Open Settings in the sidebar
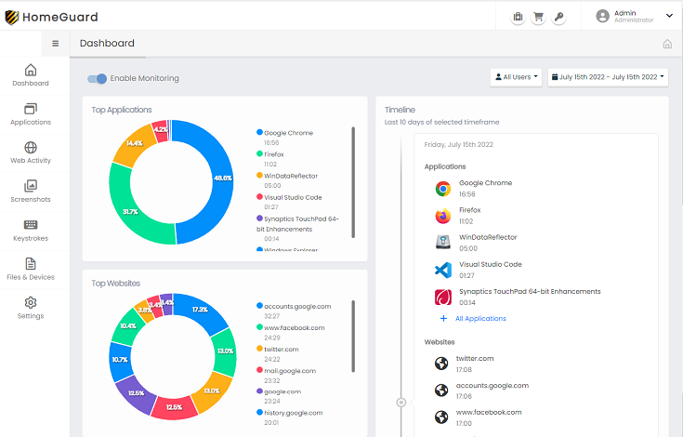Screen dimensions: 683x437 click(x=31, y=308)
